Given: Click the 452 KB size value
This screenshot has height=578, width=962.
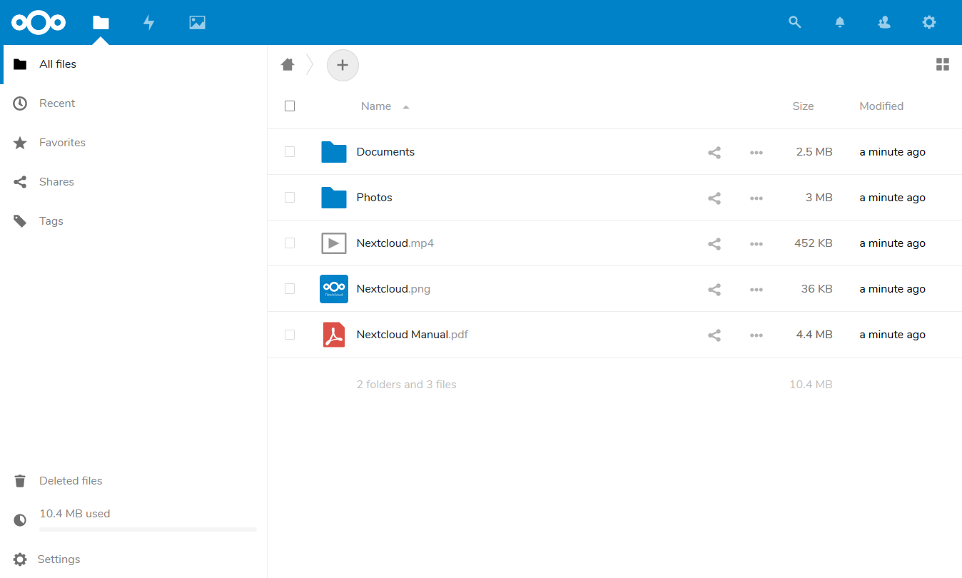Looking at the screenshot, I should coord(814,243).
